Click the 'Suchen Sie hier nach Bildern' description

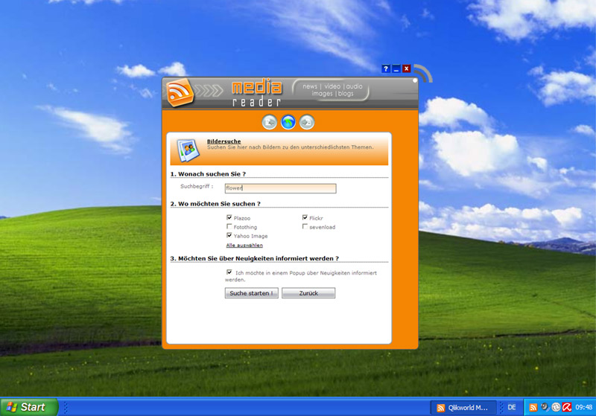point(290,147)
